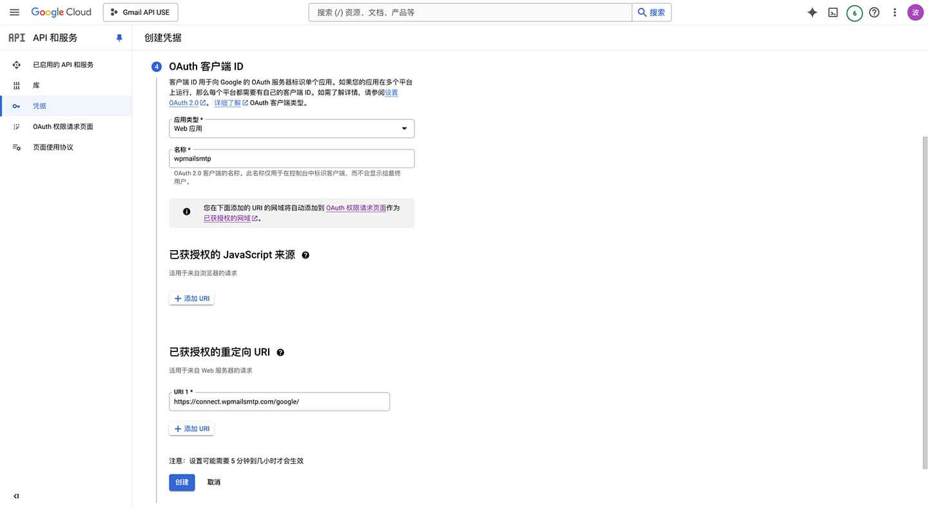The width and height of the screenshot is (928, 508).
Task: Click the 取消 cancel button
Action: pos(214,482)
